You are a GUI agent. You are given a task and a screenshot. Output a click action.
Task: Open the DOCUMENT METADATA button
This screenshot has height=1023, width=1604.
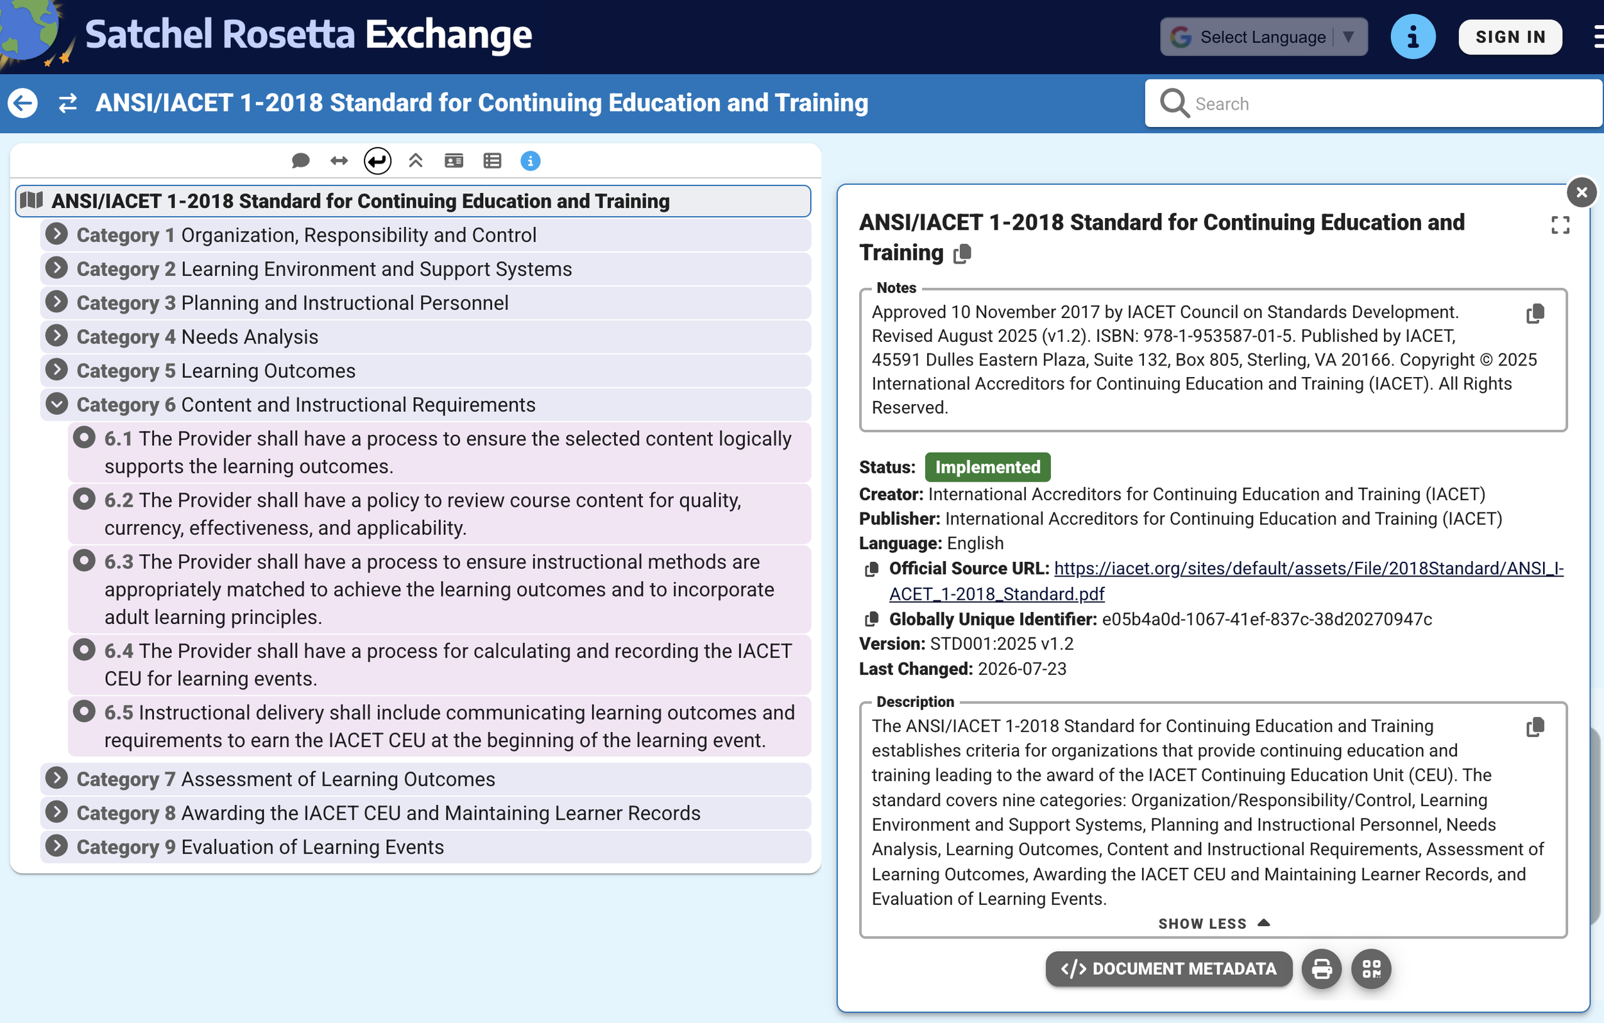pos(1168,968)
